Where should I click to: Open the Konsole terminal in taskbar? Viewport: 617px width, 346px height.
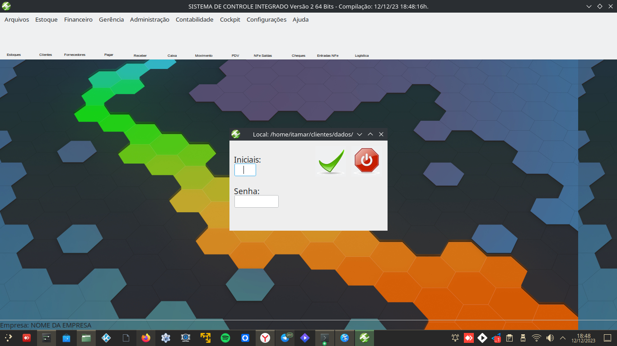click(x=324, y=337)
